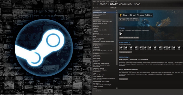Image resolution: width=183 pixels, height=95 pixels.
Task: Select Torchlight II in the list
Action: click(96, 17)
